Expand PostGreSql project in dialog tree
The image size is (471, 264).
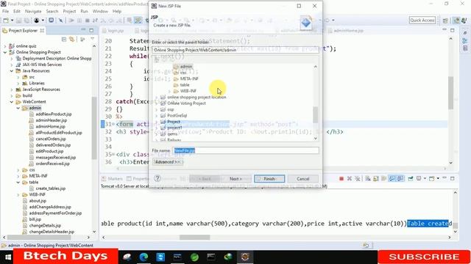pos(156,116)
